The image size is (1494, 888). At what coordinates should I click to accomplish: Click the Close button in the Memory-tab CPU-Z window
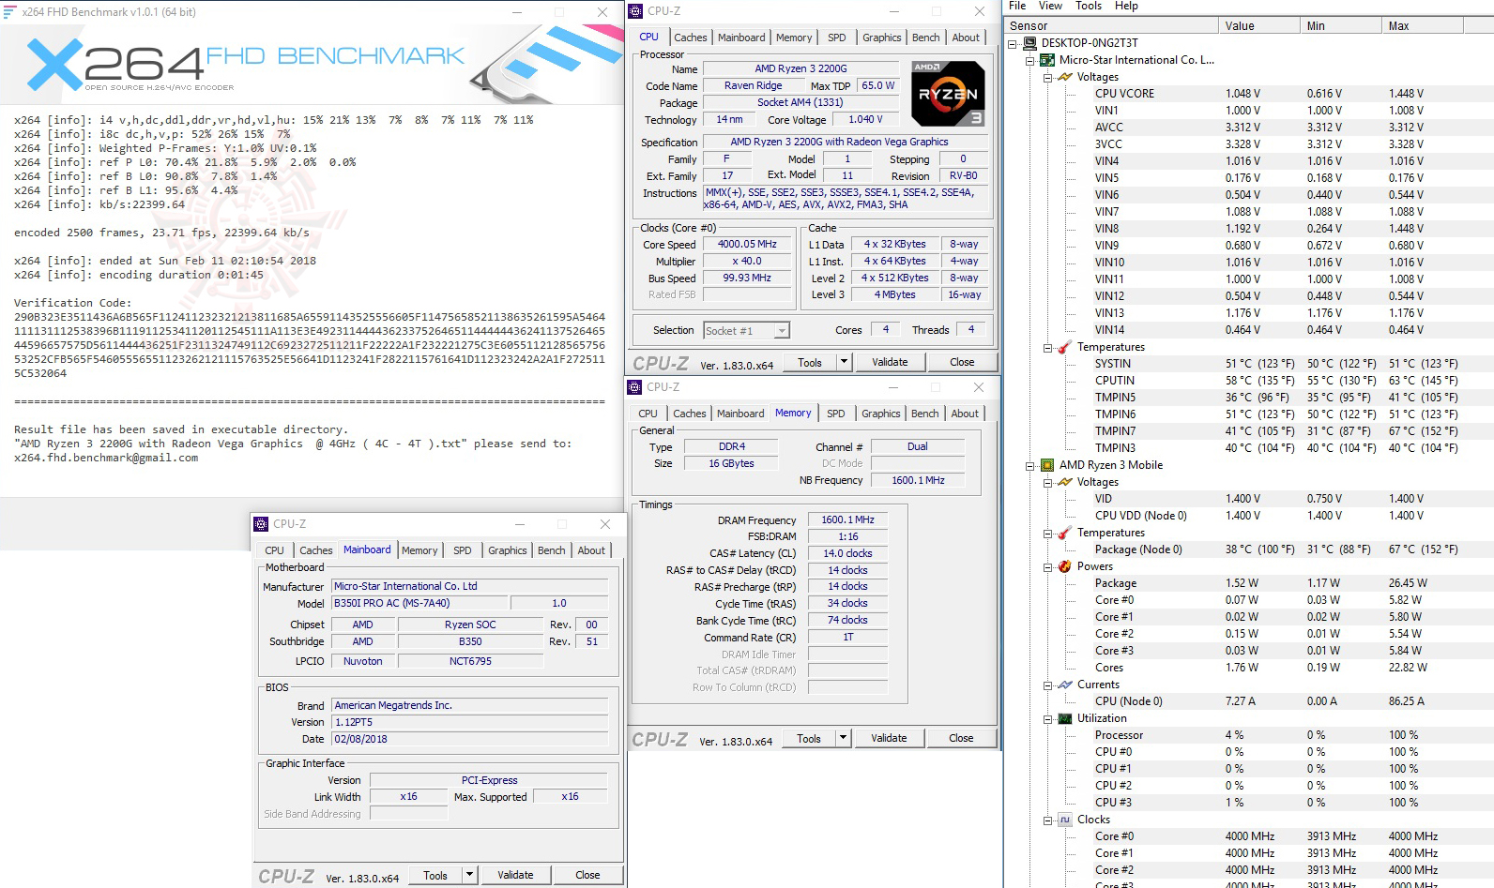click(x=961, y=738)
